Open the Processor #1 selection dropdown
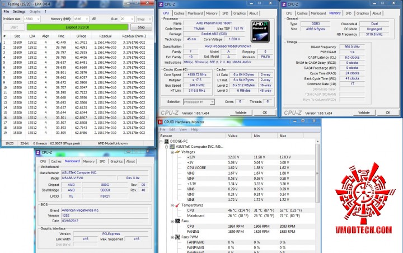 (212, 102)
